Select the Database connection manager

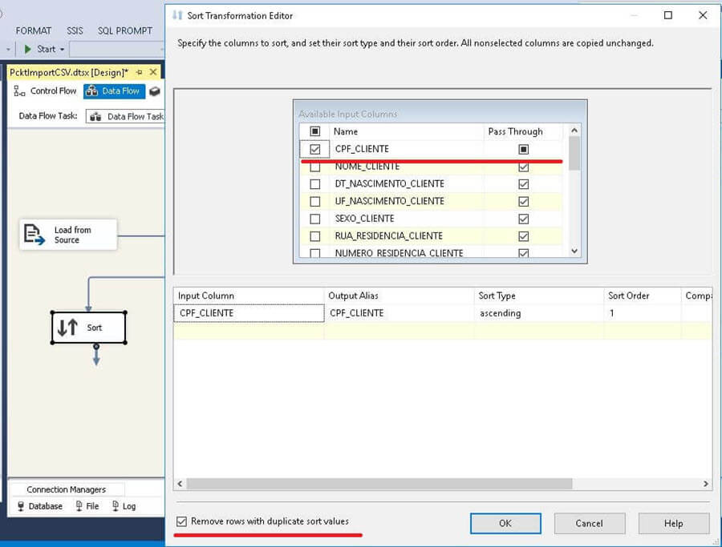(40, 506)
